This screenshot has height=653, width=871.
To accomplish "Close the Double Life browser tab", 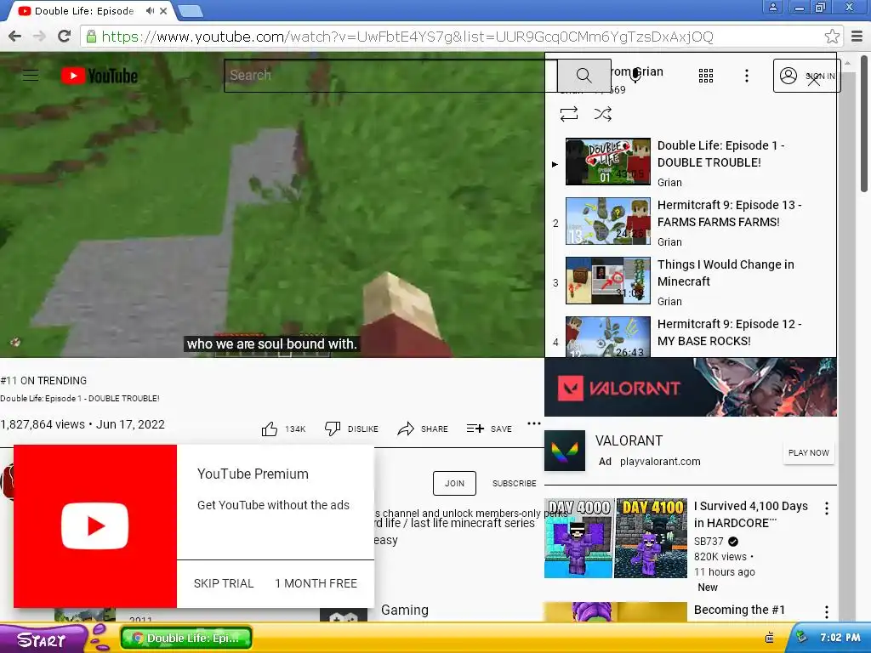I will (x=163, y=10).
